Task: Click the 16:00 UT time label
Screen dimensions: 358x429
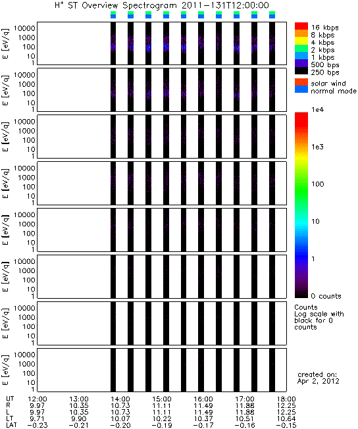Action: (x=203, y=399)
